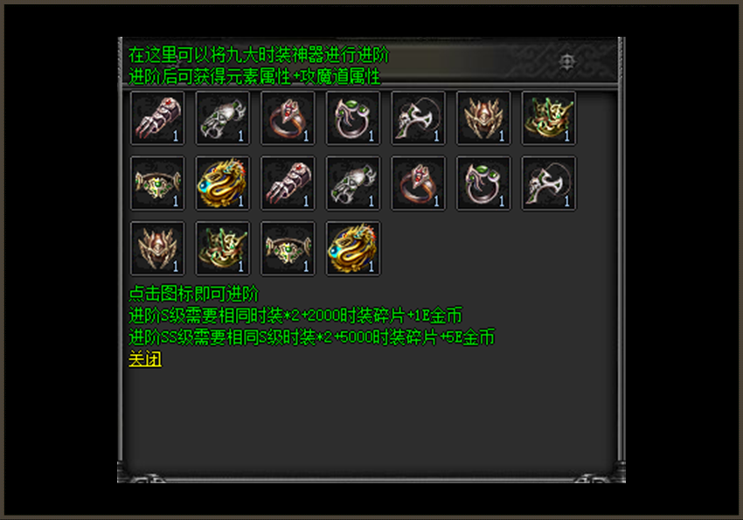This screenshot has width=743, height=520.
Task: Pick the red-gem clawed gauntlet in second row
Action: [x=288, y=184]
